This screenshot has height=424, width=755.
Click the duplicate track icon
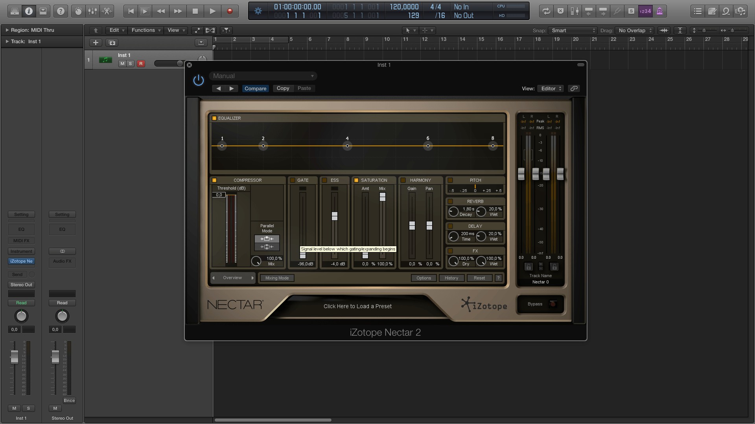tap(112, 43)
